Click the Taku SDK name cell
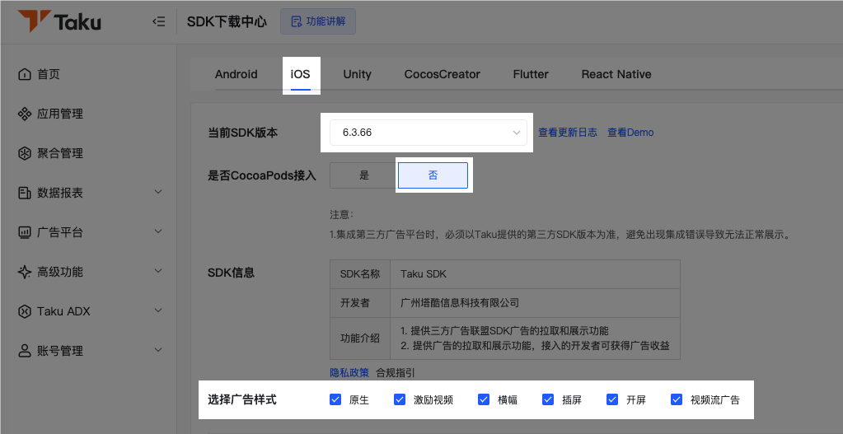This screenshot has height=434, width=843. (535, 274)
